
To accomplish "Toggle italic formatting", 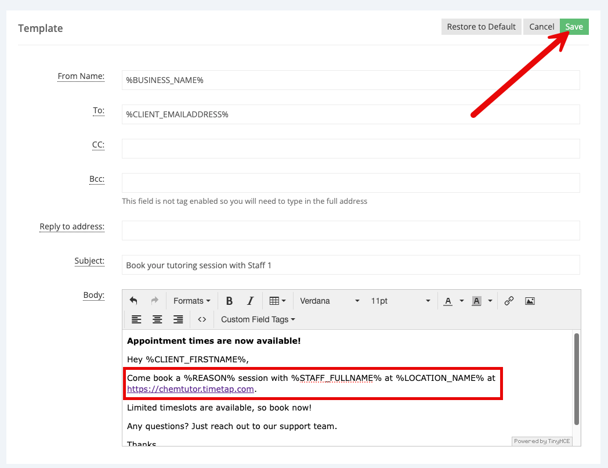I will (251, 301).
